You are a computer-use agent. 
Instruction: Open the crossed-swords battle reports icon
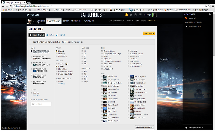tap(131, 15)
